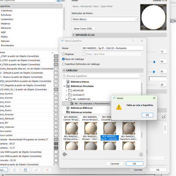Click hatch icon of Pavimentação Pisograma em Grelha 27

tap(56, 139)
